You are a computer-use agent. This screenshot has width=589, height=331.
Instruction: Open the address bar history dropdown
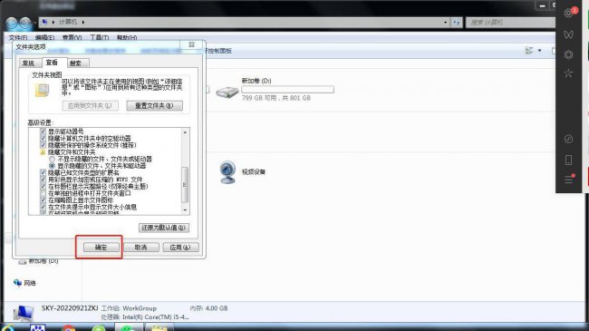pos(445,23)
